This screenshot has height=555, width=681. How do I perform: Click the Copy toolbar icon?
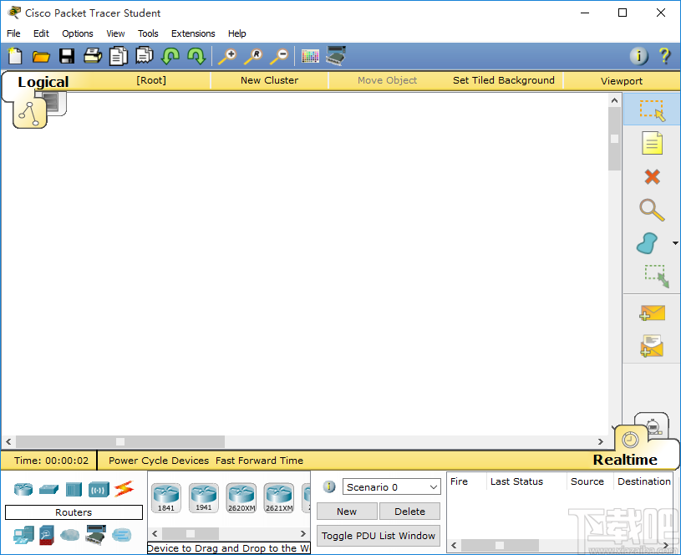tap(118, 56)
